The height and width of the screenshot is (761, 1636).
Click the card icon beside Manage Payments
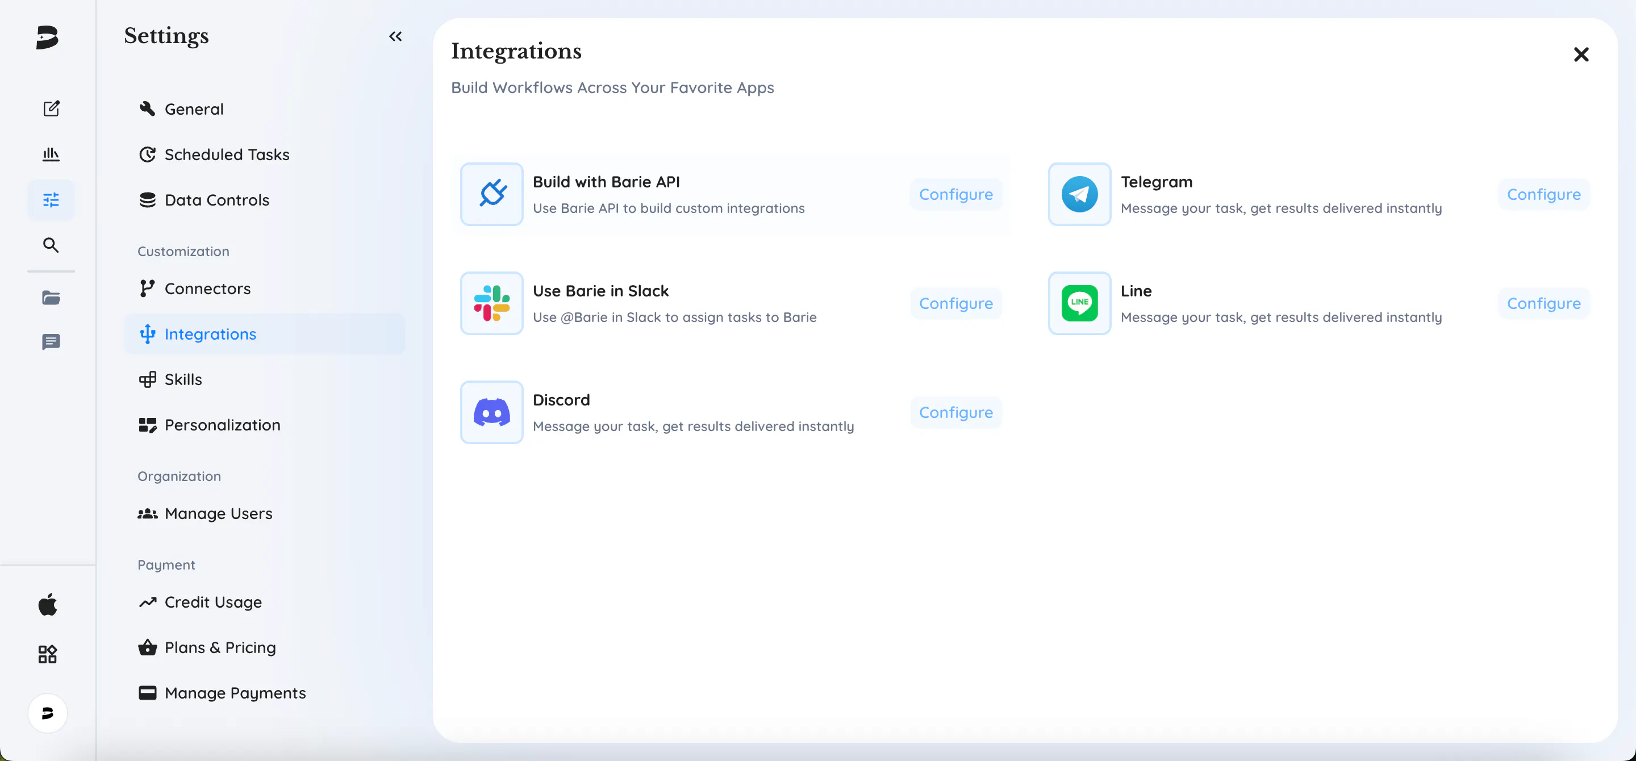coord(147,692)
